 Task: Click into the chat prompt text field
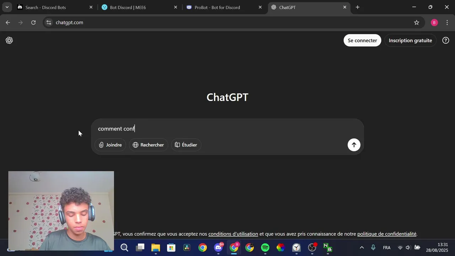[227, 129]
